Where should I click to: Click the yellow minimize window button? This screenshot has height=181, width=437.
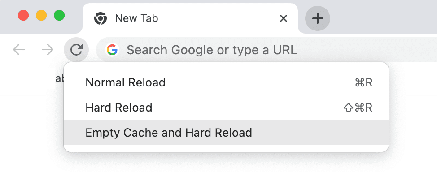[41, 15]
